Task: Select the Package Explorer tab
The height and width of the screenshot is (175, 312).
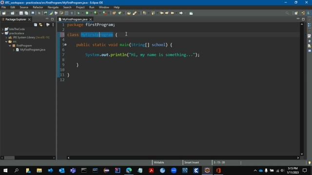Action: point(16,19)
